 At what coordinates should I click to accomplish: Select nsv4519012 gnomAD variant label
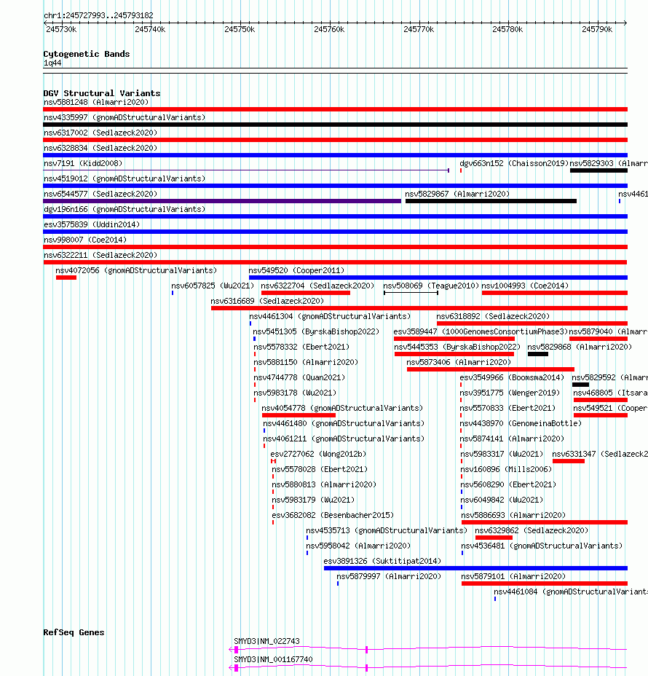tap(125, 178)
